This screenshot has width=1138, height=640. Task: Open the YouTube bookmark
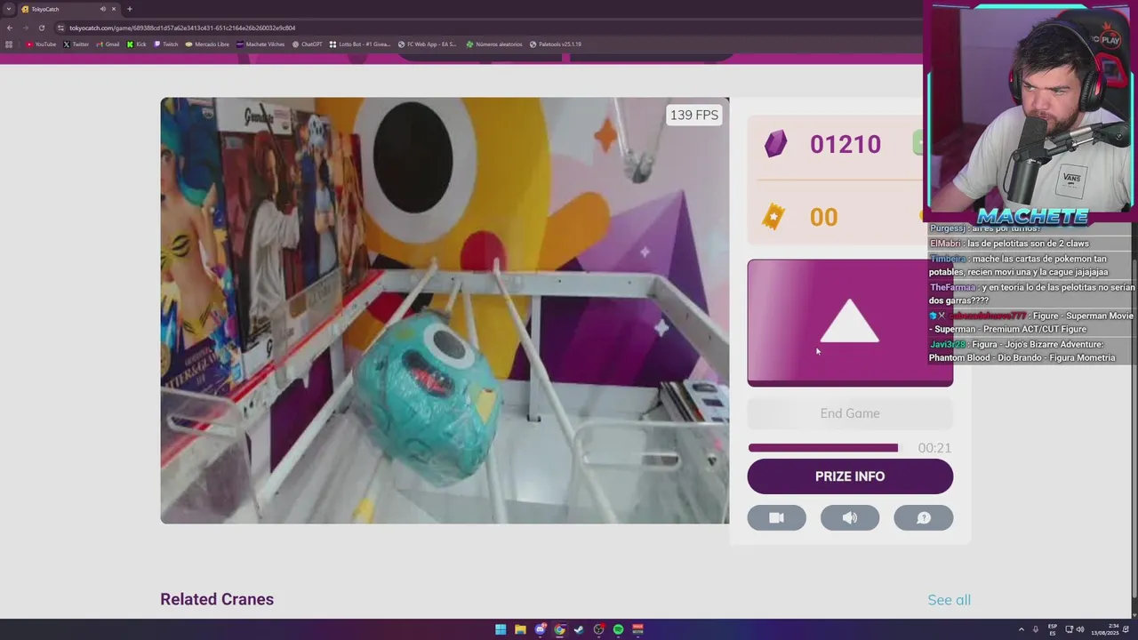point(41,44)
